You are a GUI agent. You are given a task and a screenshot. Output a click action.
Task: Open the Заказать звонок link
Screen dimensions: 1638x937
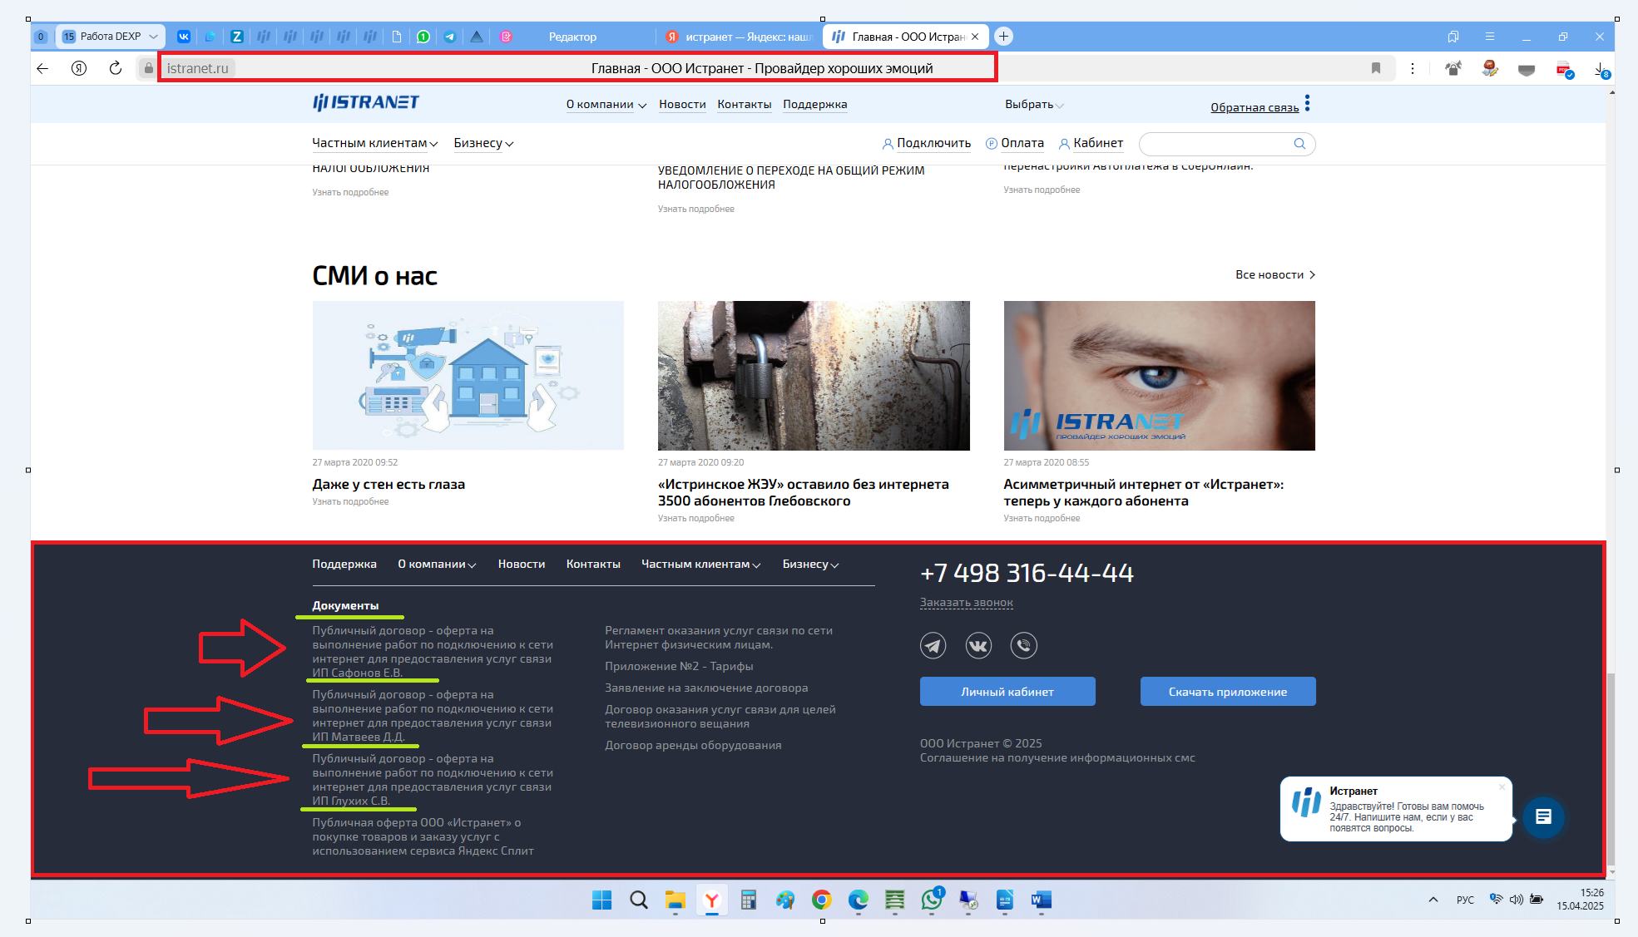tap(966, 603)
